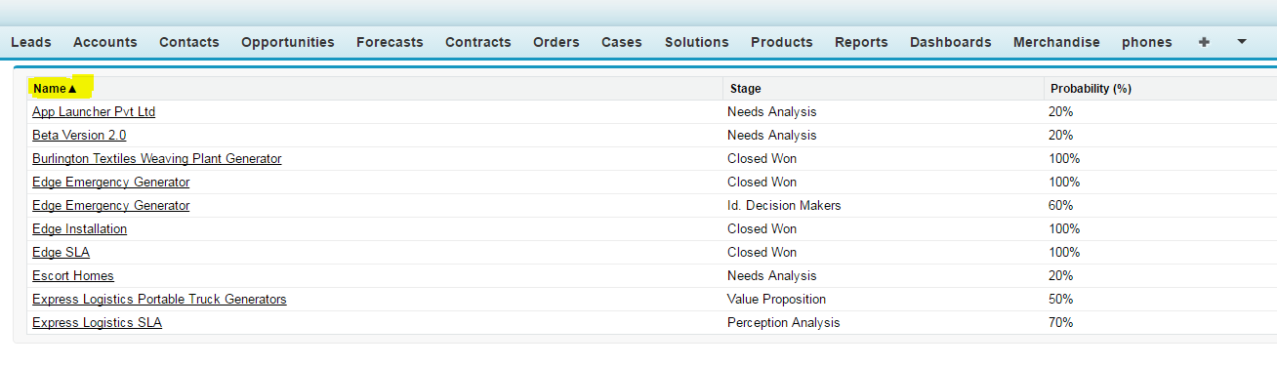Click the Value Proposition stage cell
This screenshot has width=1277, height=367.
click(x=777, y=300)
